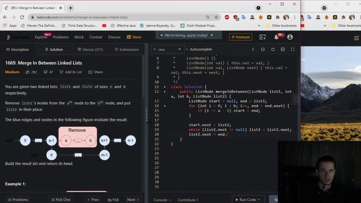The image size is (361, 203).
Task: Open the Discuss nav item
Action: 114,37
